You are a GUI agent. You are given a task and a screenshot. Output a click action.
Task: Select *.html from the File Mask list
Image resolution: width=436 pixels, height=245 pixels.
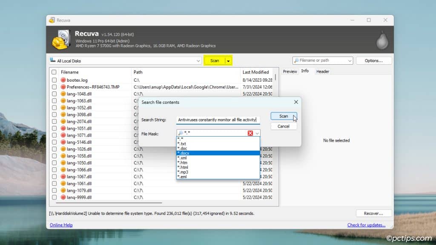218,167
